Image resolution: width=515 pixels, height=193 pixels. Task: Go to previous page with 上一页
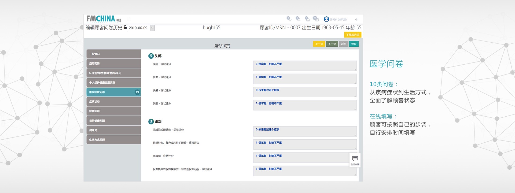(x=319, y=44)
